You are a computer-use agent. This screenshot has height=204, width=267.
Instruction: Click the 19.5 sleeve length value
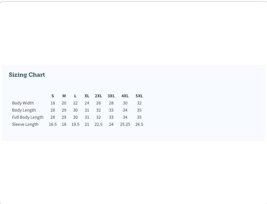point(75,124)
